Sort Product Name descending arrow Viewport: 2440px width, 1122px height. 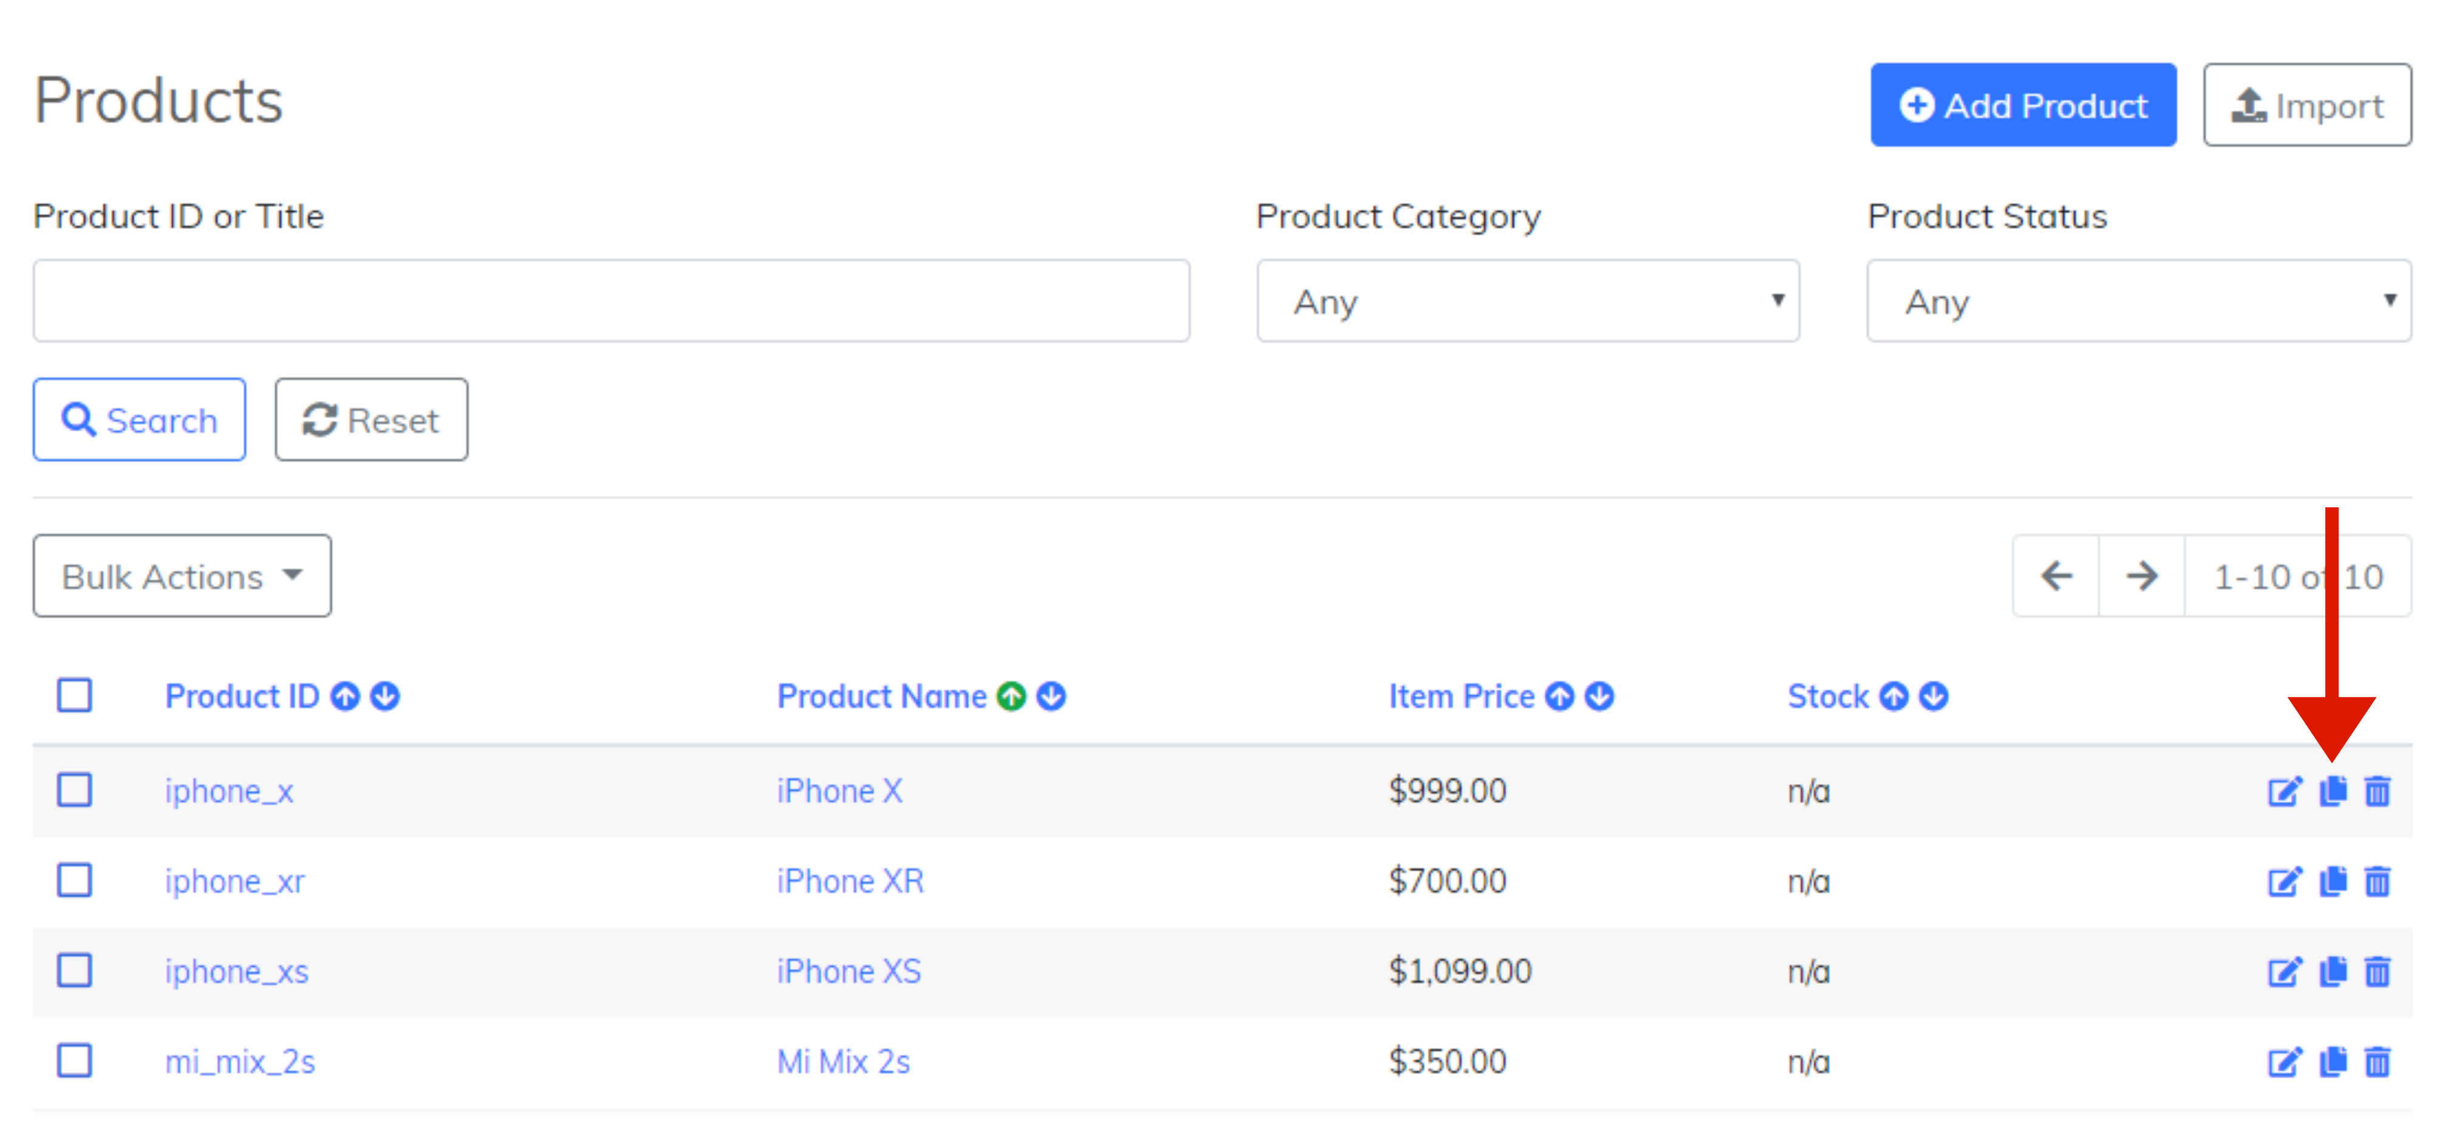(1052, 697)
